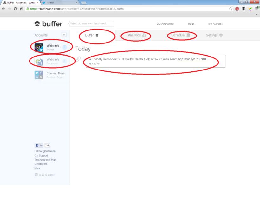Image resolution: width=260 pixels, height=200 pixels.
Task: Click the 7.4k like count
Action: coord(47,145)
